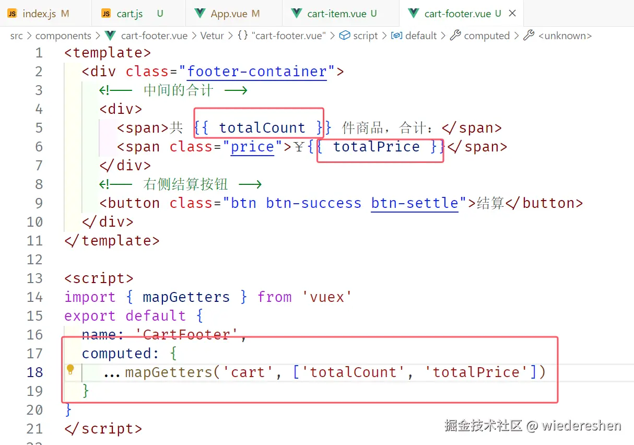
Task: Click the Vue logo icon on App.vue tab
Action: (x=199, y=14)
